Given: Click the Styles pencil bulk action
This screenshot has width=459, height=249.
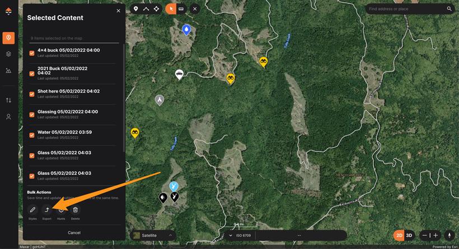Looking at the screenshot, I should (32, 209).
